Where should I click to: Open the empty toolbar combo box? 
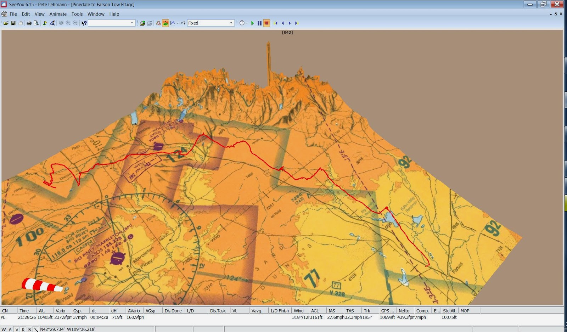pos(112,23)
